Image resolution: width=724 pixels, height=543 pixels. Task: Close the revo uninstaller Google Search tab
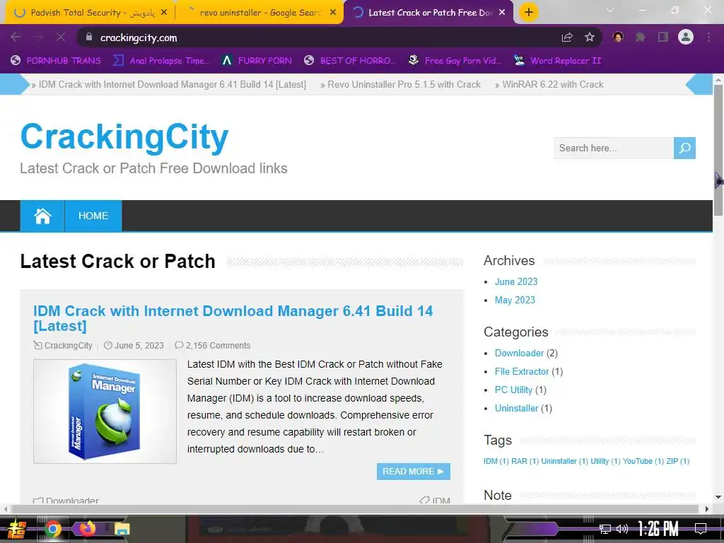point(333,13)
